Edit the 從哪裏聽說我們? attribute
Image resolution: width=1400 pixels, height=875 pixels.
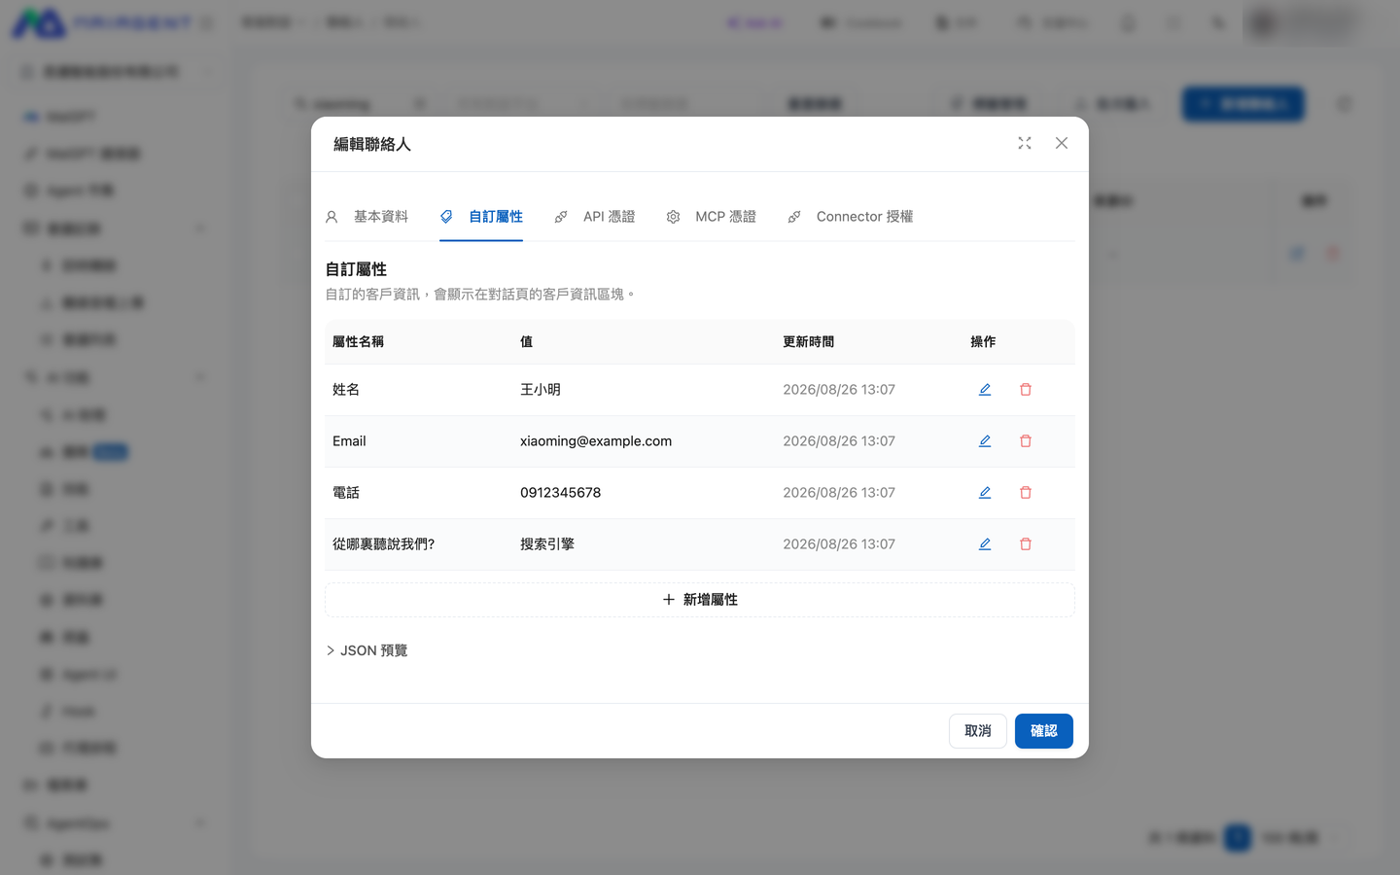pyautogui.click(x=985, y=544)
